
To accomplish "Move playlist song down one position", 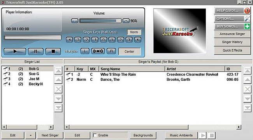I will [247, 99].
